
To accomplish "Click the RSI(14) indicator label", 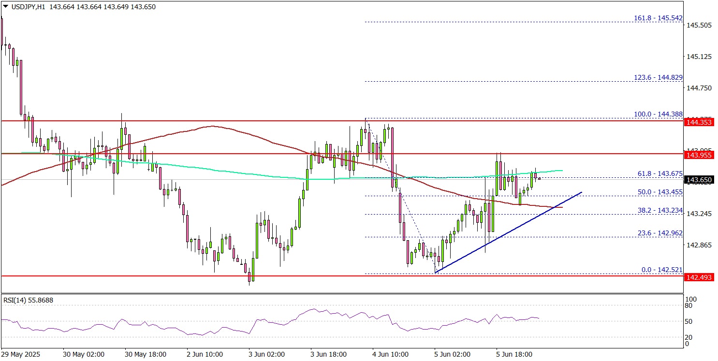I will click(x=28, y=300).
